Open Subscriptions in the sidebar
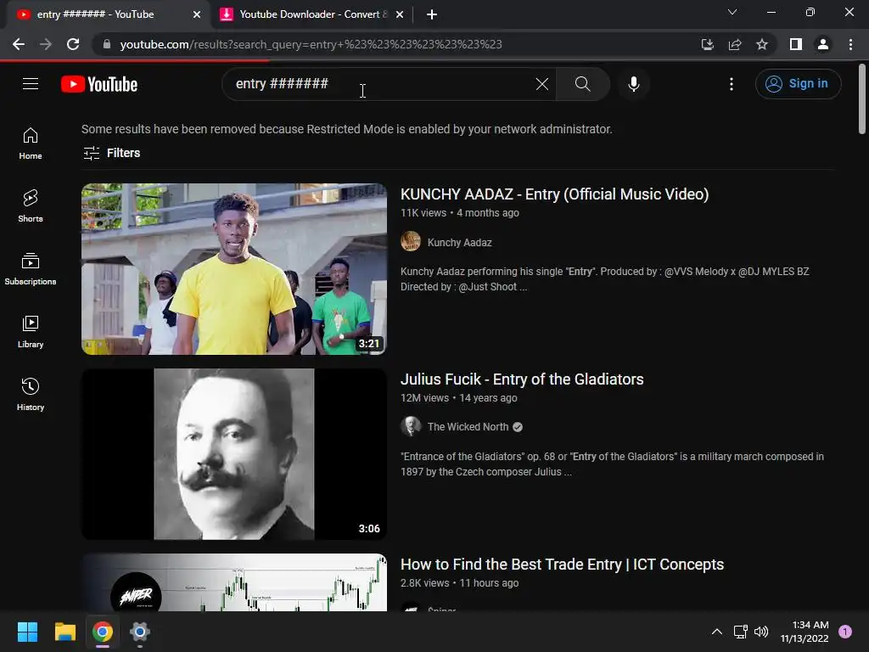 coord(31,269)
